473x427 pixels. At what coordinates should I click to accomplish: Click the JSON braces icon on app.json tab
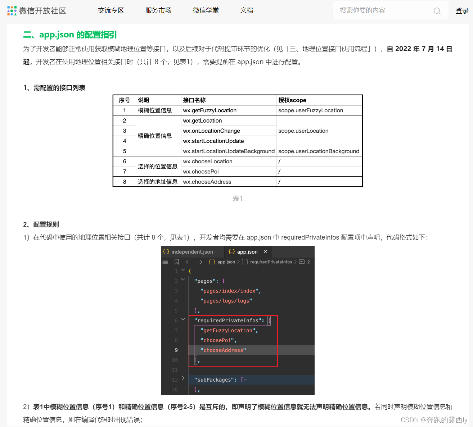[232, 251]
